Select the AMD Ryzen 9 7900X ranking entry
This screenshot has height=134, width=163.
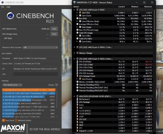pyautogui.click(x=29, y=90)
